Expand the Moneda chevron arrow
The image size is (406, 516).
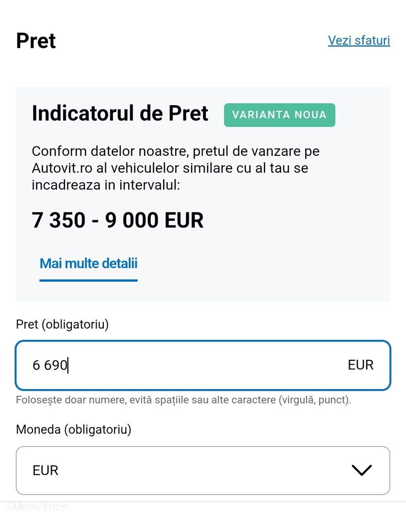click(362, 470)
